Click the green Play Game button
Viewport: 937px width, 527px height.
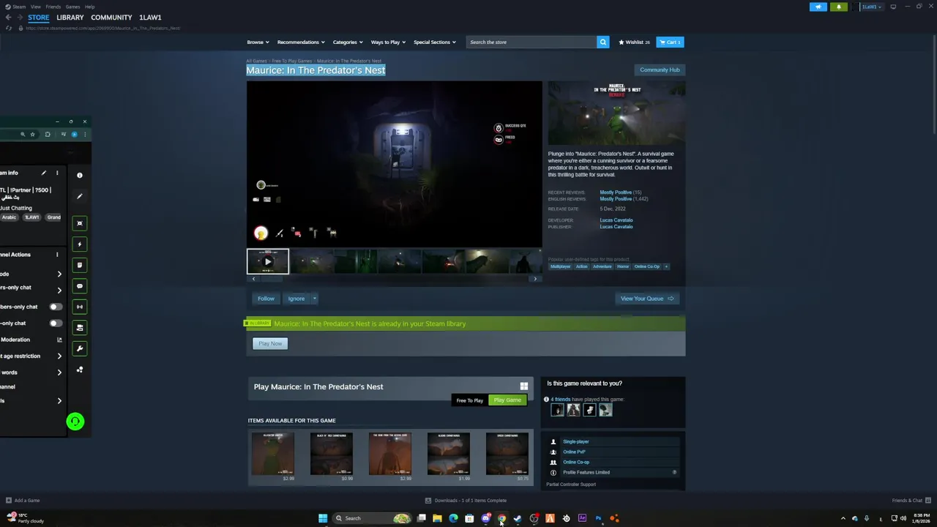click(507, 400)
